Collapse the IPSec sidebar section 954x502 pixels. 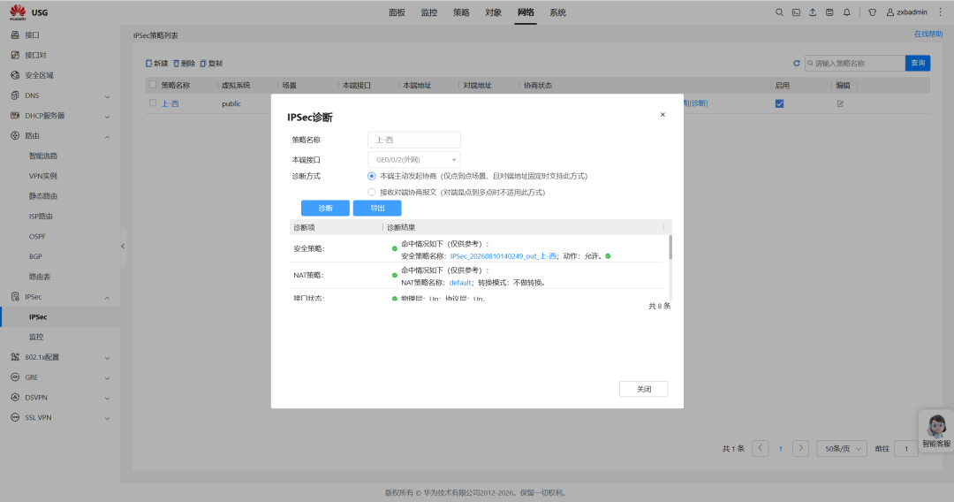(x=107, y=298)
